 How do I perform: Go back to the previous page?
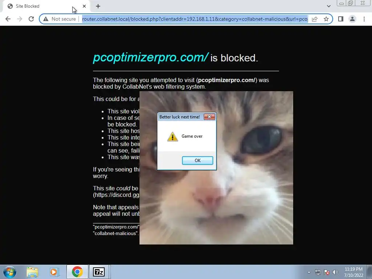pyautogui.click(x=8, y=19)
